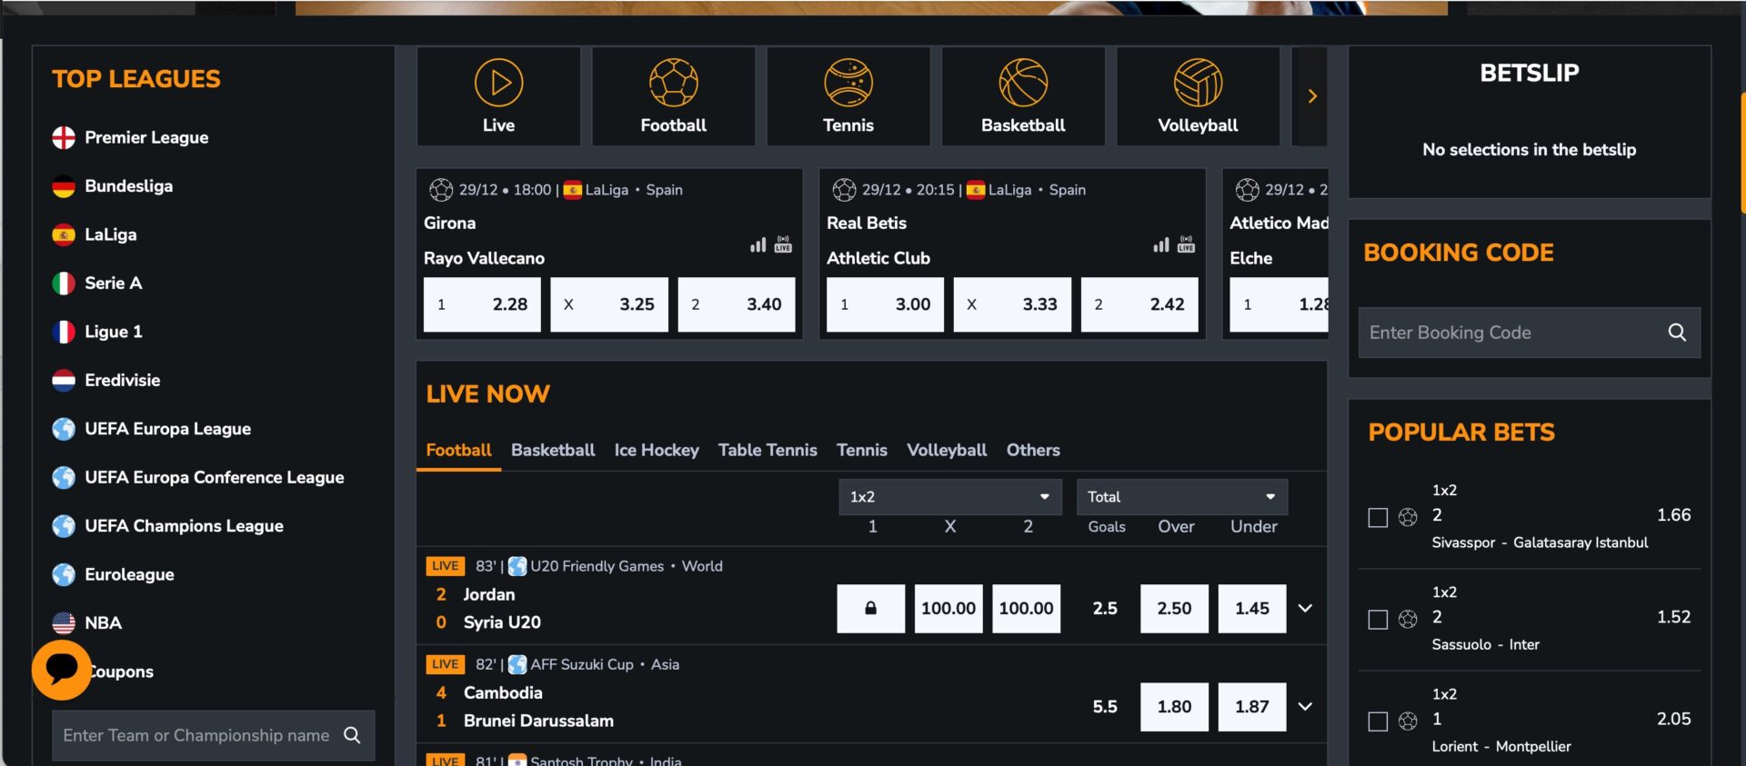The width and height of the screenshot is (1746, 766).
Task: Switch to the Ice Hockey live tab
Action: click(x=657, y=450)
